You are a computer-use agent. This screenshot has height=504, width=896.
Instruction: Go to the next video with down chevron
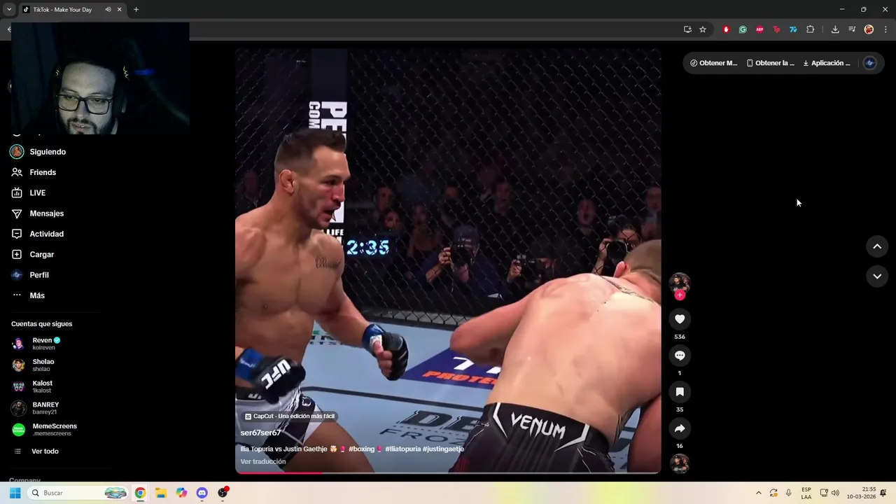click(877, 276)
